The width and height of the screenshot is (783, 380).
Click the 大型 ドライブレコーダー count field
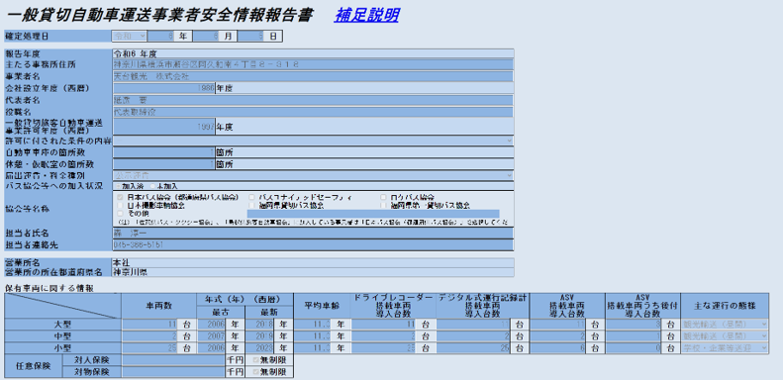[x=383, y=324]
